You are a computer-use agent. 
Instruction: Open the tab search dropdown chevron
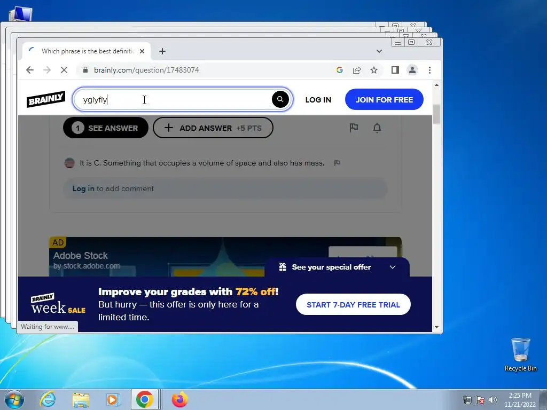point(379,51)
